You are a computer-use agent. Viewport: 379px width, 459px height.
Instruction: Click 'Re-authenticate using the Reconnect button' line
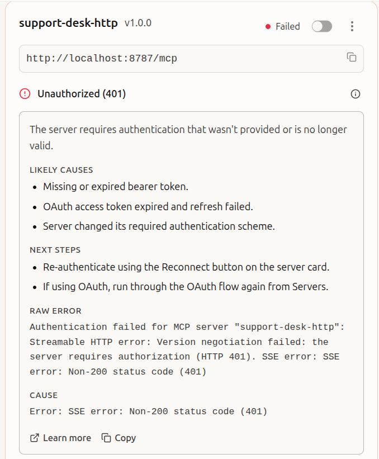[x=186, y=267]
